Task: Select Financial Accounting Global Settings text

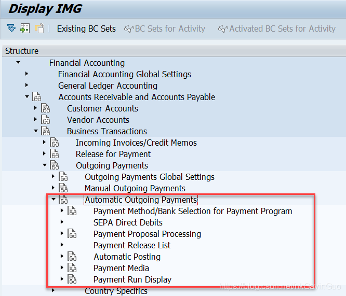Action: click(x=125, y=75)
